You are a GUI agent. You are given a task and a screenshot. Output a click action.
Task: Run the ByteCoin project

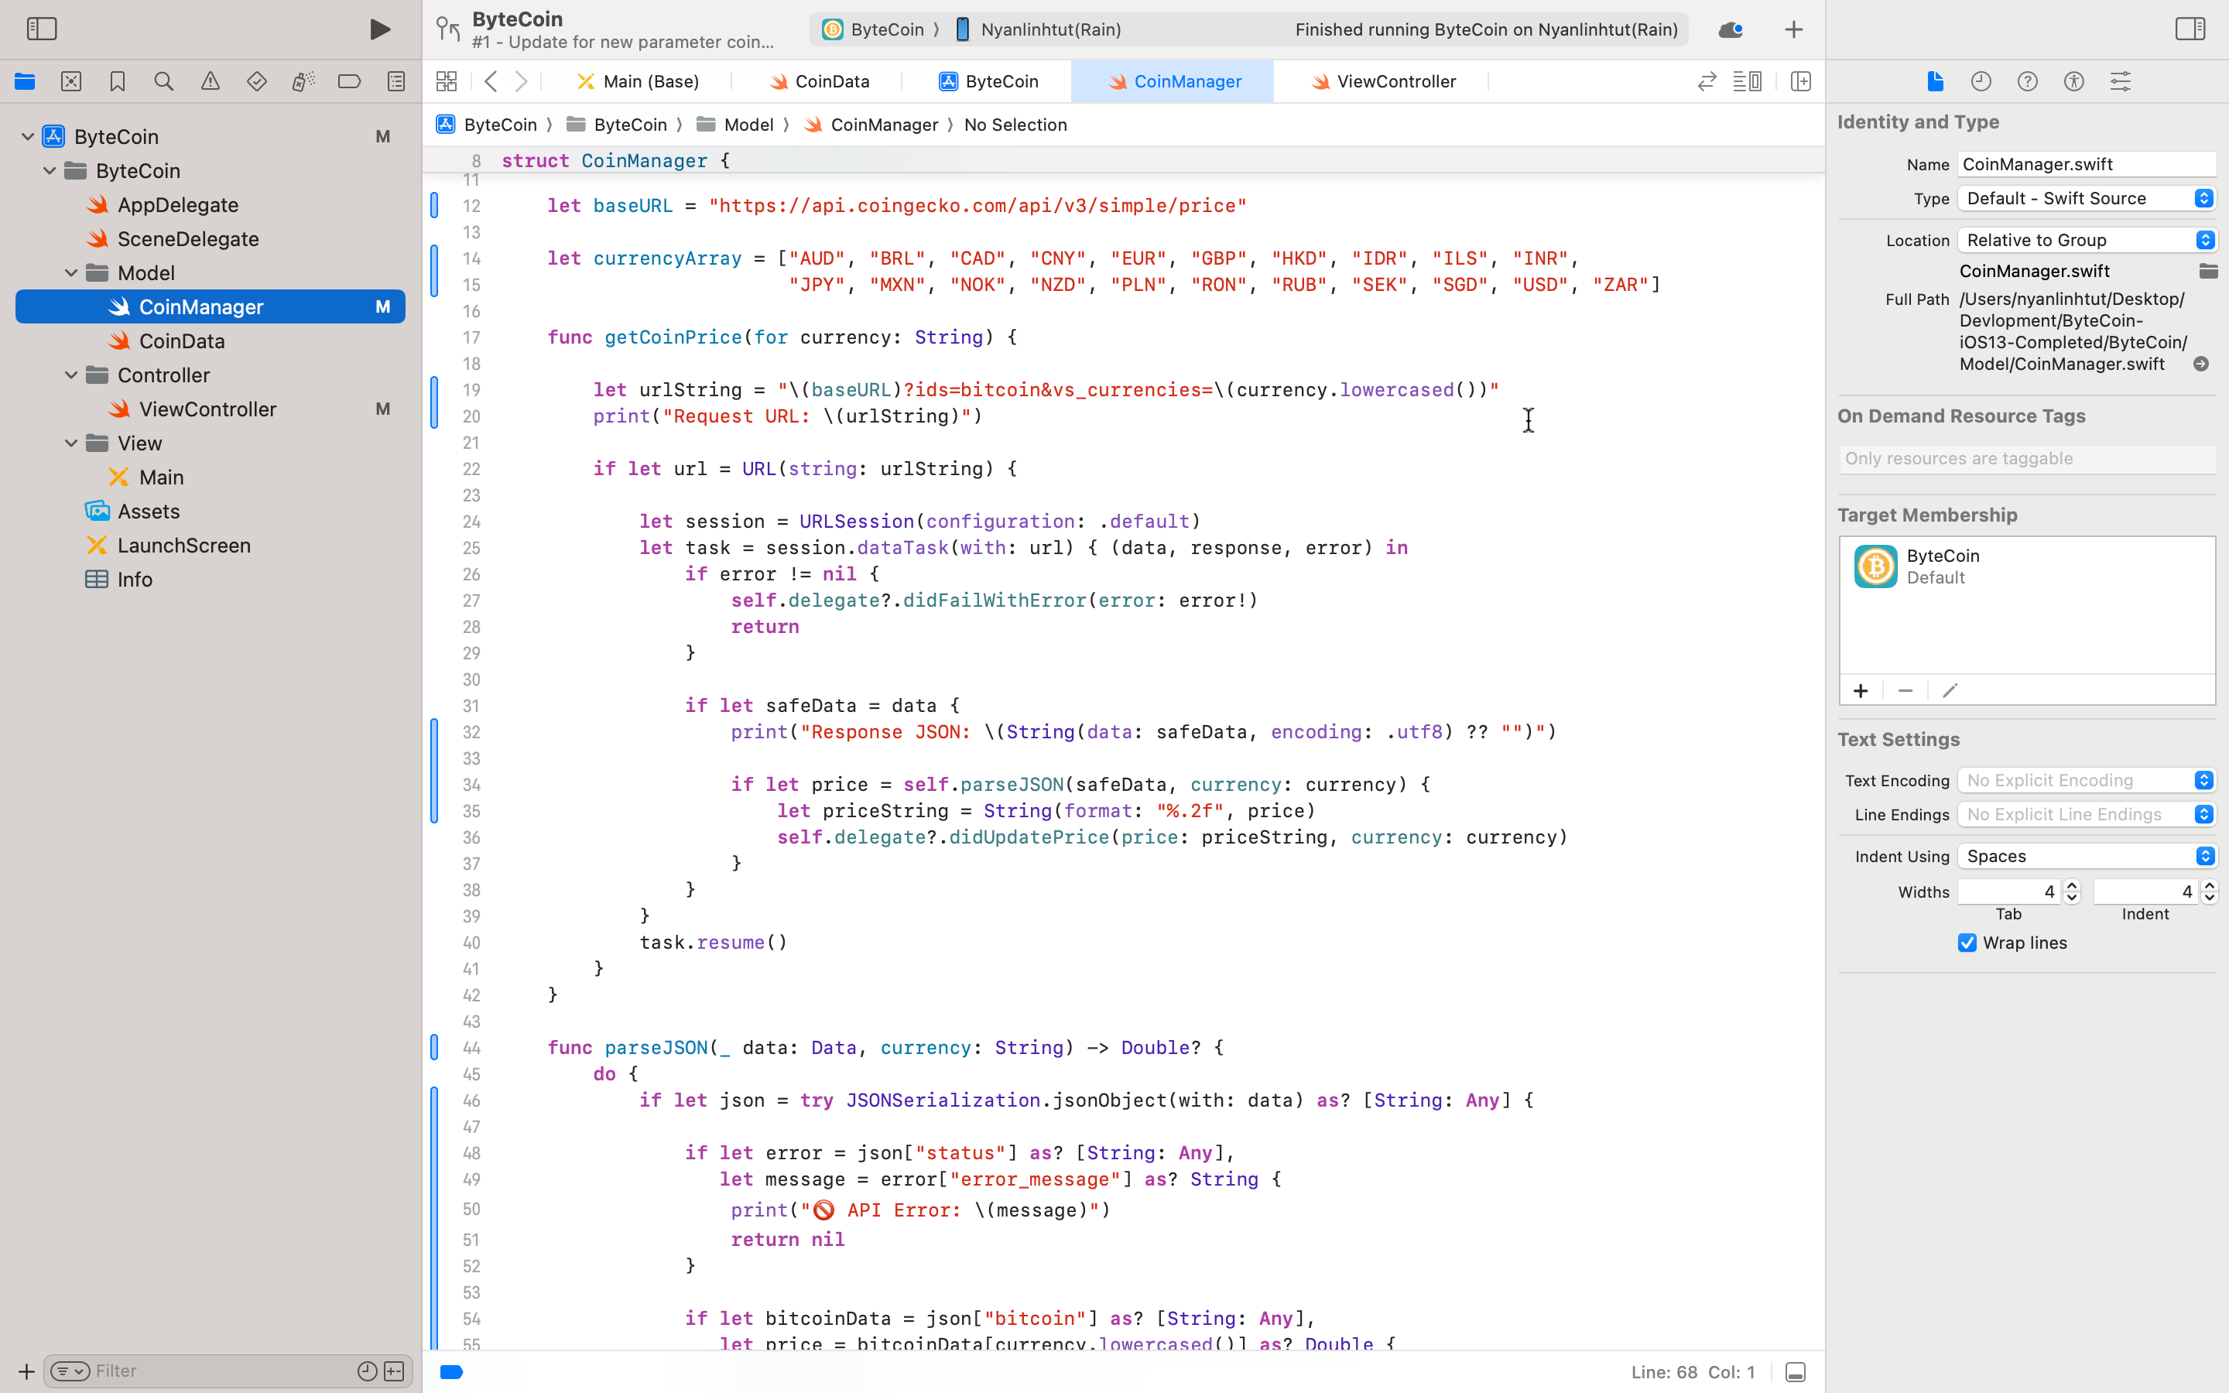click(x=379, y=29)
